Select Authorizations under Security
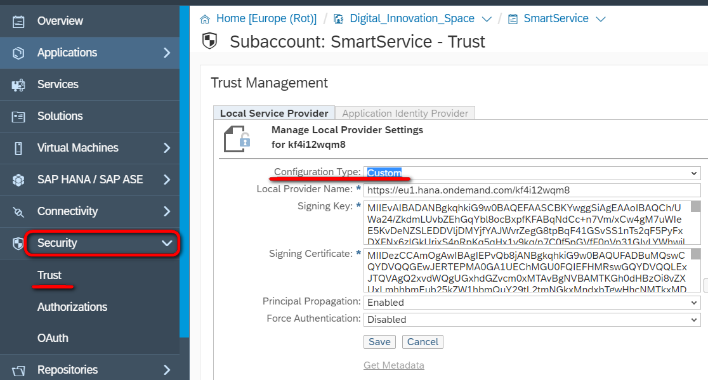Screen dimensions: 708x380 [72, 307]
